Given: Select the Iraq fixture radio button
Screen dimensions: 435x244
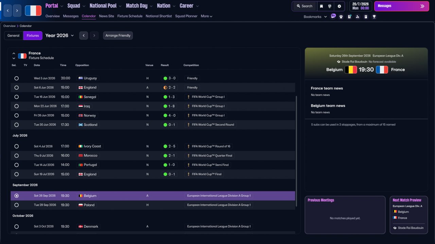Looking at the screenshot, I should (17, 106).
